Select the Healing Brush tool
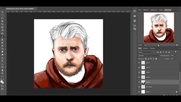This screenshot has width=181, height=102. (2, 33)
